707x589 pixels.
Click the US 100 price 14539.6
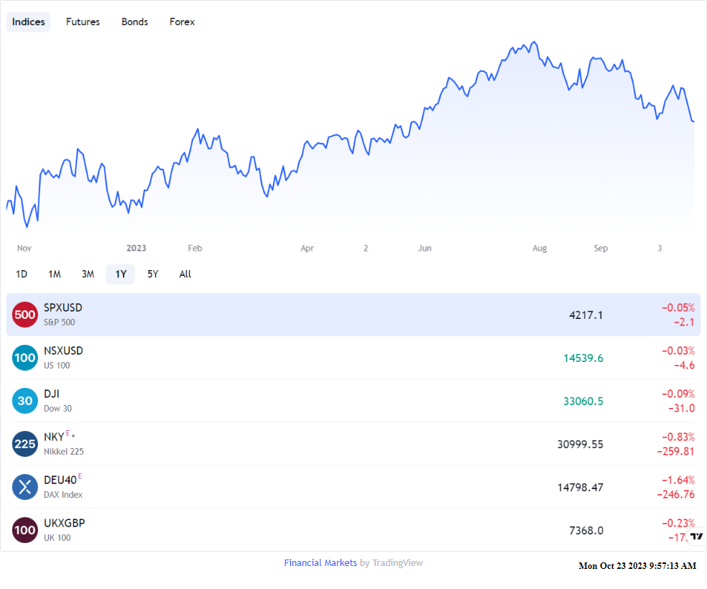(x=583, y=358)
